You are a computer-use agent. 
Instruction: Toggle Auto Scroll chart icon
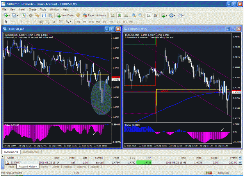pos(149,15)
